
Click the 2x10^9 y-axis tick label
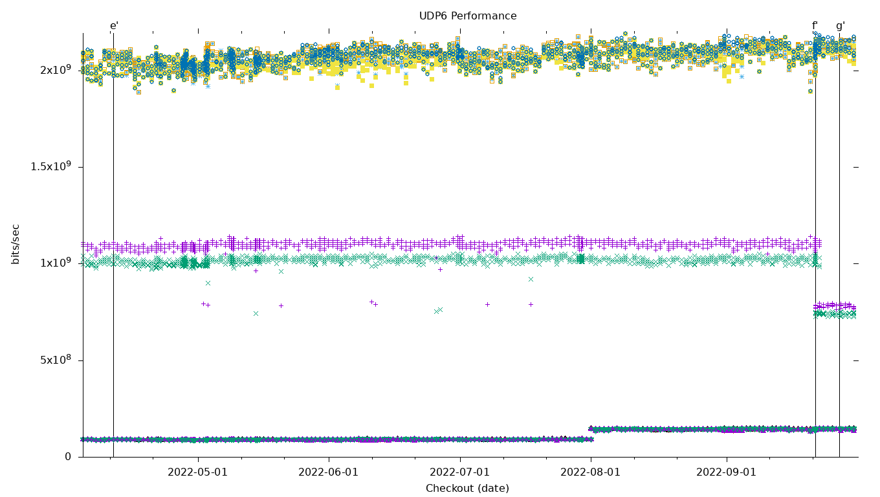[x=55, y=69]
